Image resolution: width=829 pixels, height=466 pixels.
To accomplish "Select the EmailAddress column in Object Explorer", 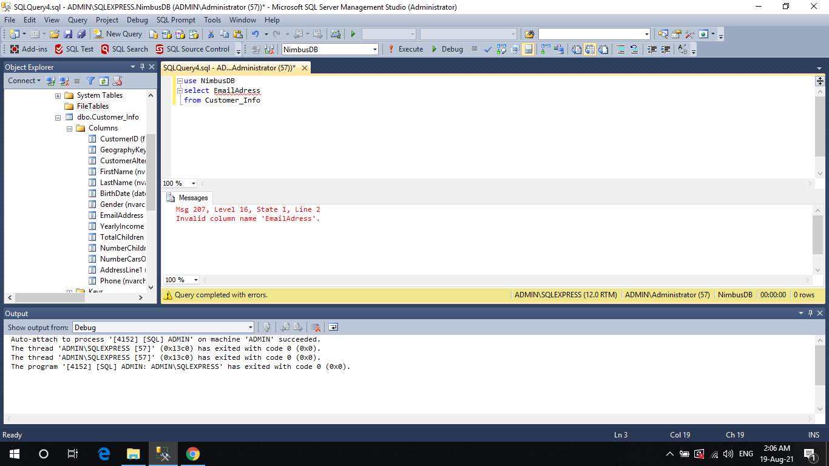I will pyautogui.click(x=121, y=215).
